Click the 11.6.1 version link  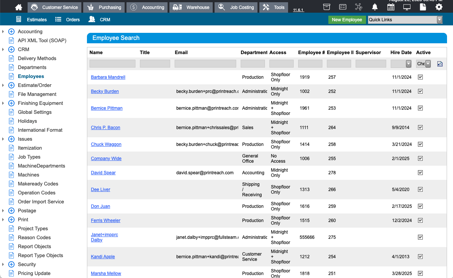coord(298,10)
